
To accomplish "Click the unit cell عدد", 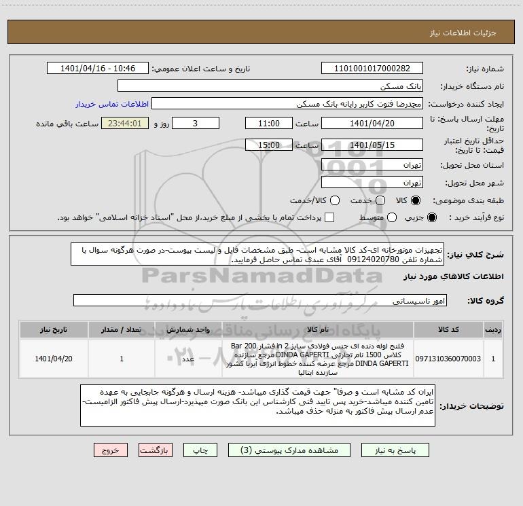I will coord(188,359).
